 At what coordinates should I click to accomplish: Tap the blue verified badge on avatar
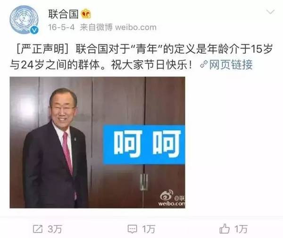(34, 30)
